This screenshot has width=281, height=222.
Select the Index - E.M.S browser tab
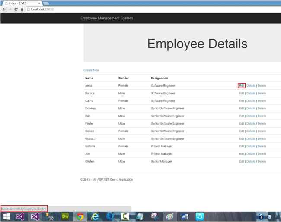(21, 3)
